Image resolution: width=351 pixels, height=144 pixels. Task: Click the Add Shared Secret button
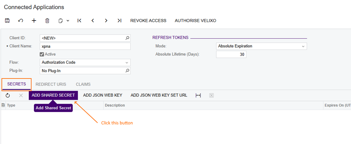[53, 95]
